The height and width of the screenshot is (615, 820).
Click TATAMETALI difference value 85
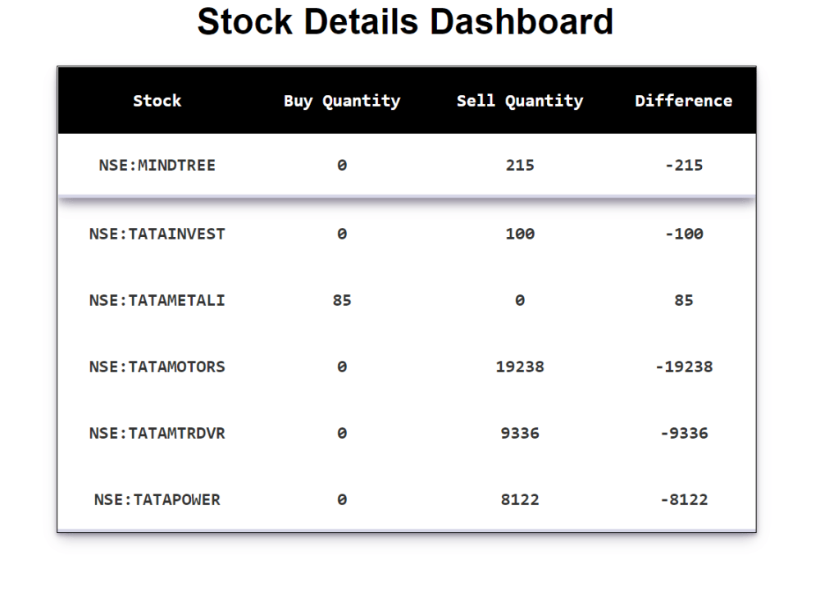tap(684, 300)
